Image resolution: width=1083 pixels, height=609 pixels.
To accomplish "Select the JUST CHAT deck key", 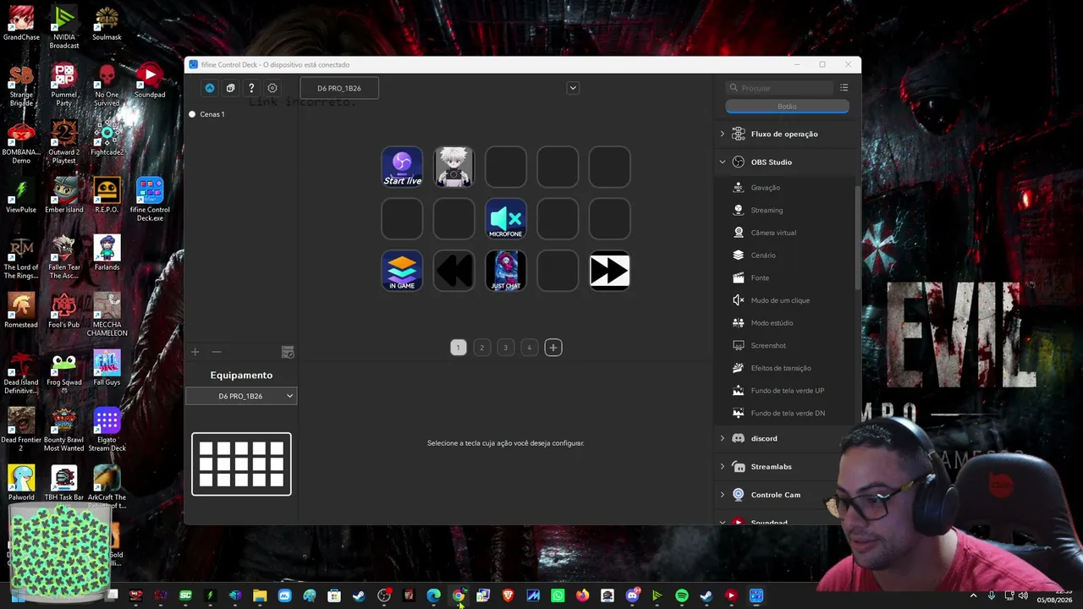I will [x=506, y=271].
